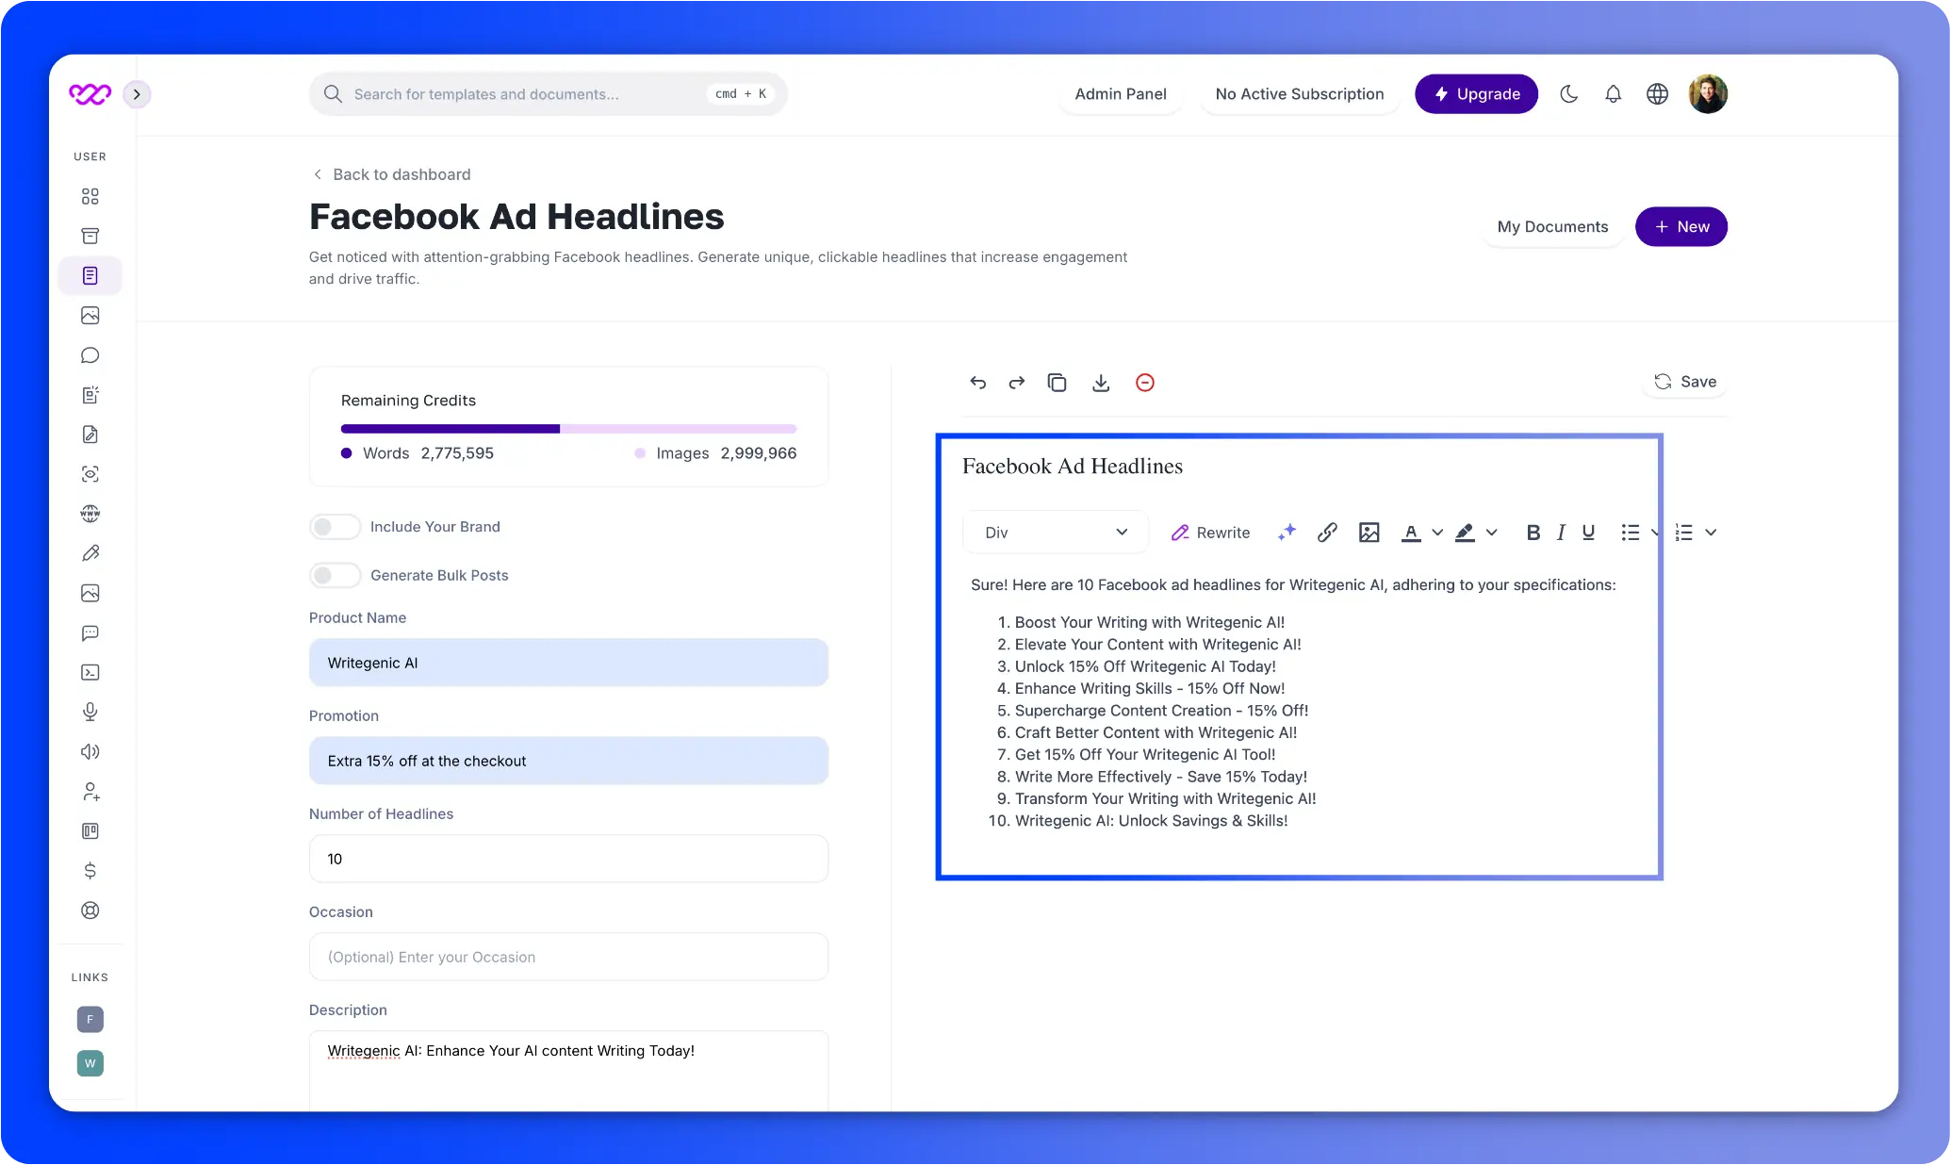This screenshot has width=1951, height=1165.
Task: Click the Upgrade button
Action: click(1476, 94)
